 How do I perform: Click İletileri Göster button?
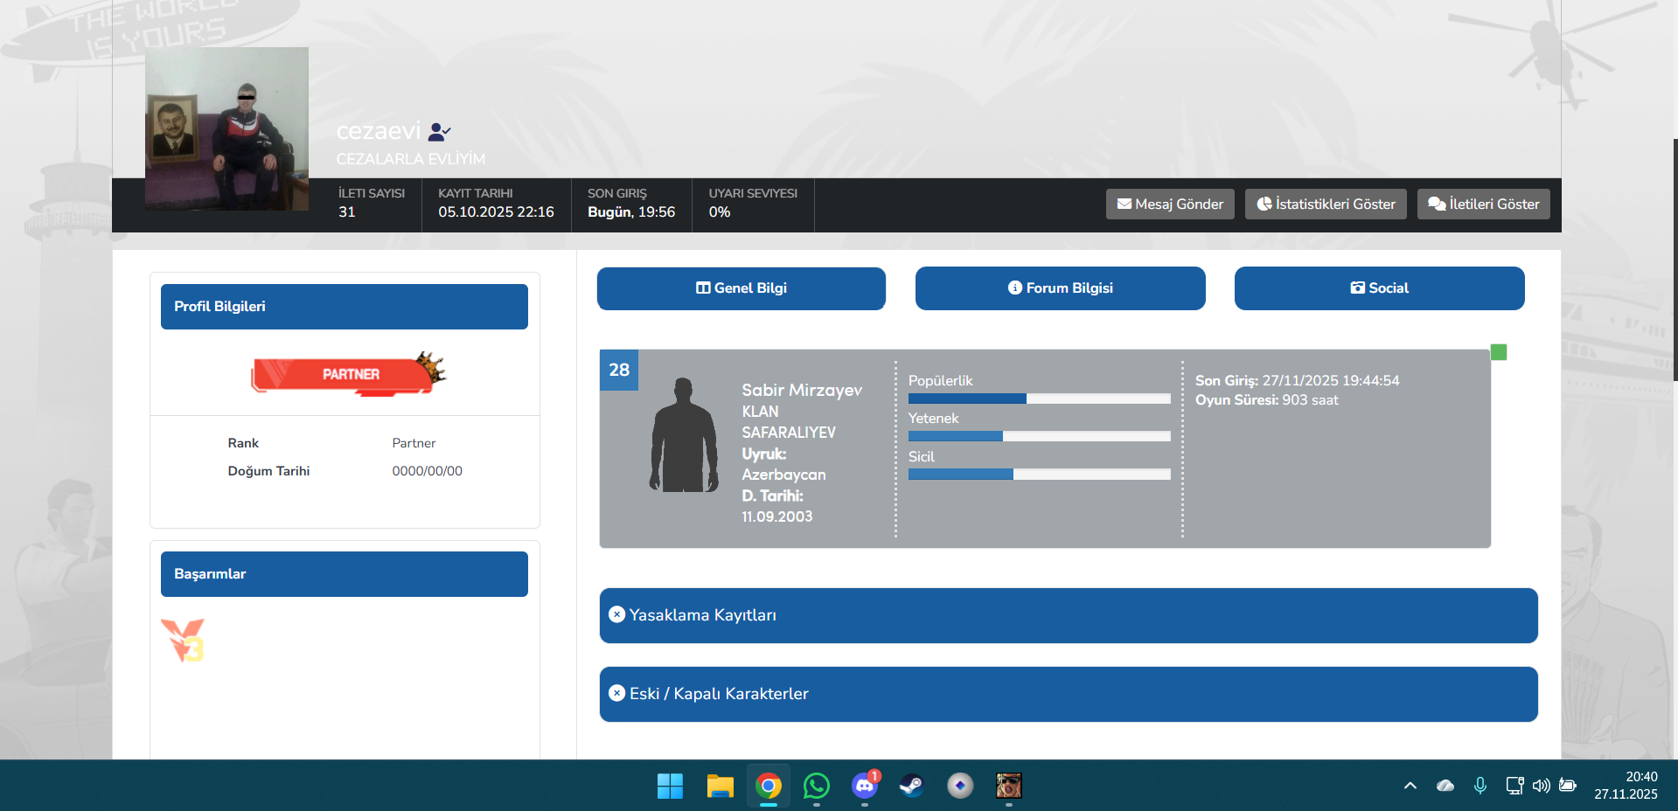tap(1483, 204)
